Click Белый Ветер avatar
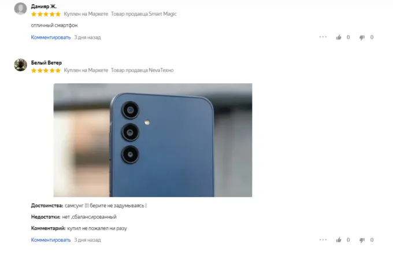Viewport: 393px width, 255px height. 20,65
